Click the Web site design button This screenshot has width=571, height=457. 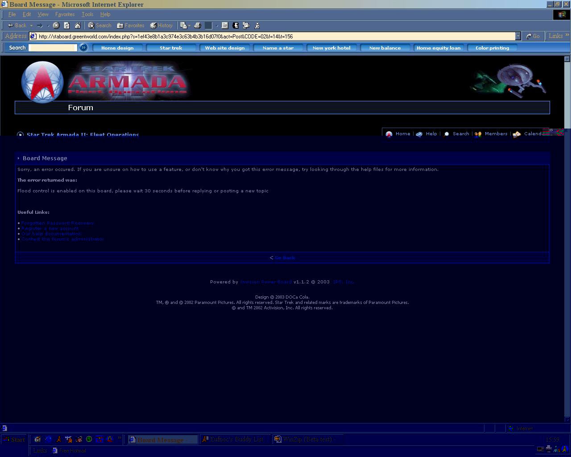pos(224,48)
